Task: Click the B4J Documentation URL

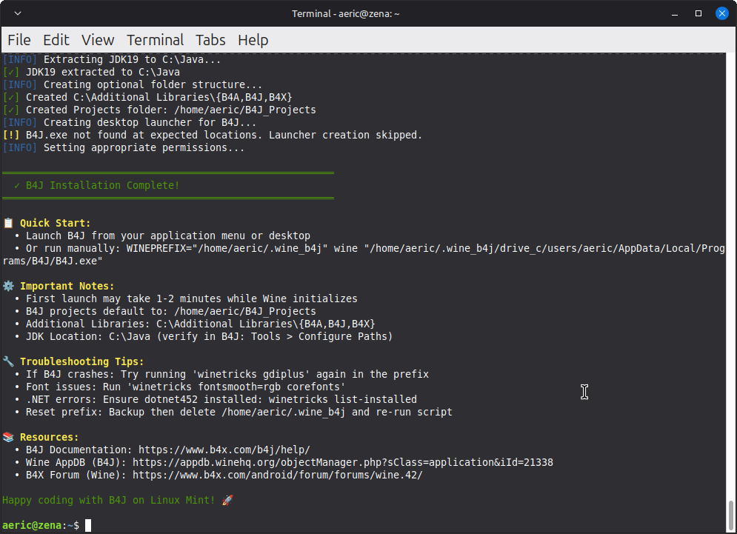Action: tap(224, 450)
